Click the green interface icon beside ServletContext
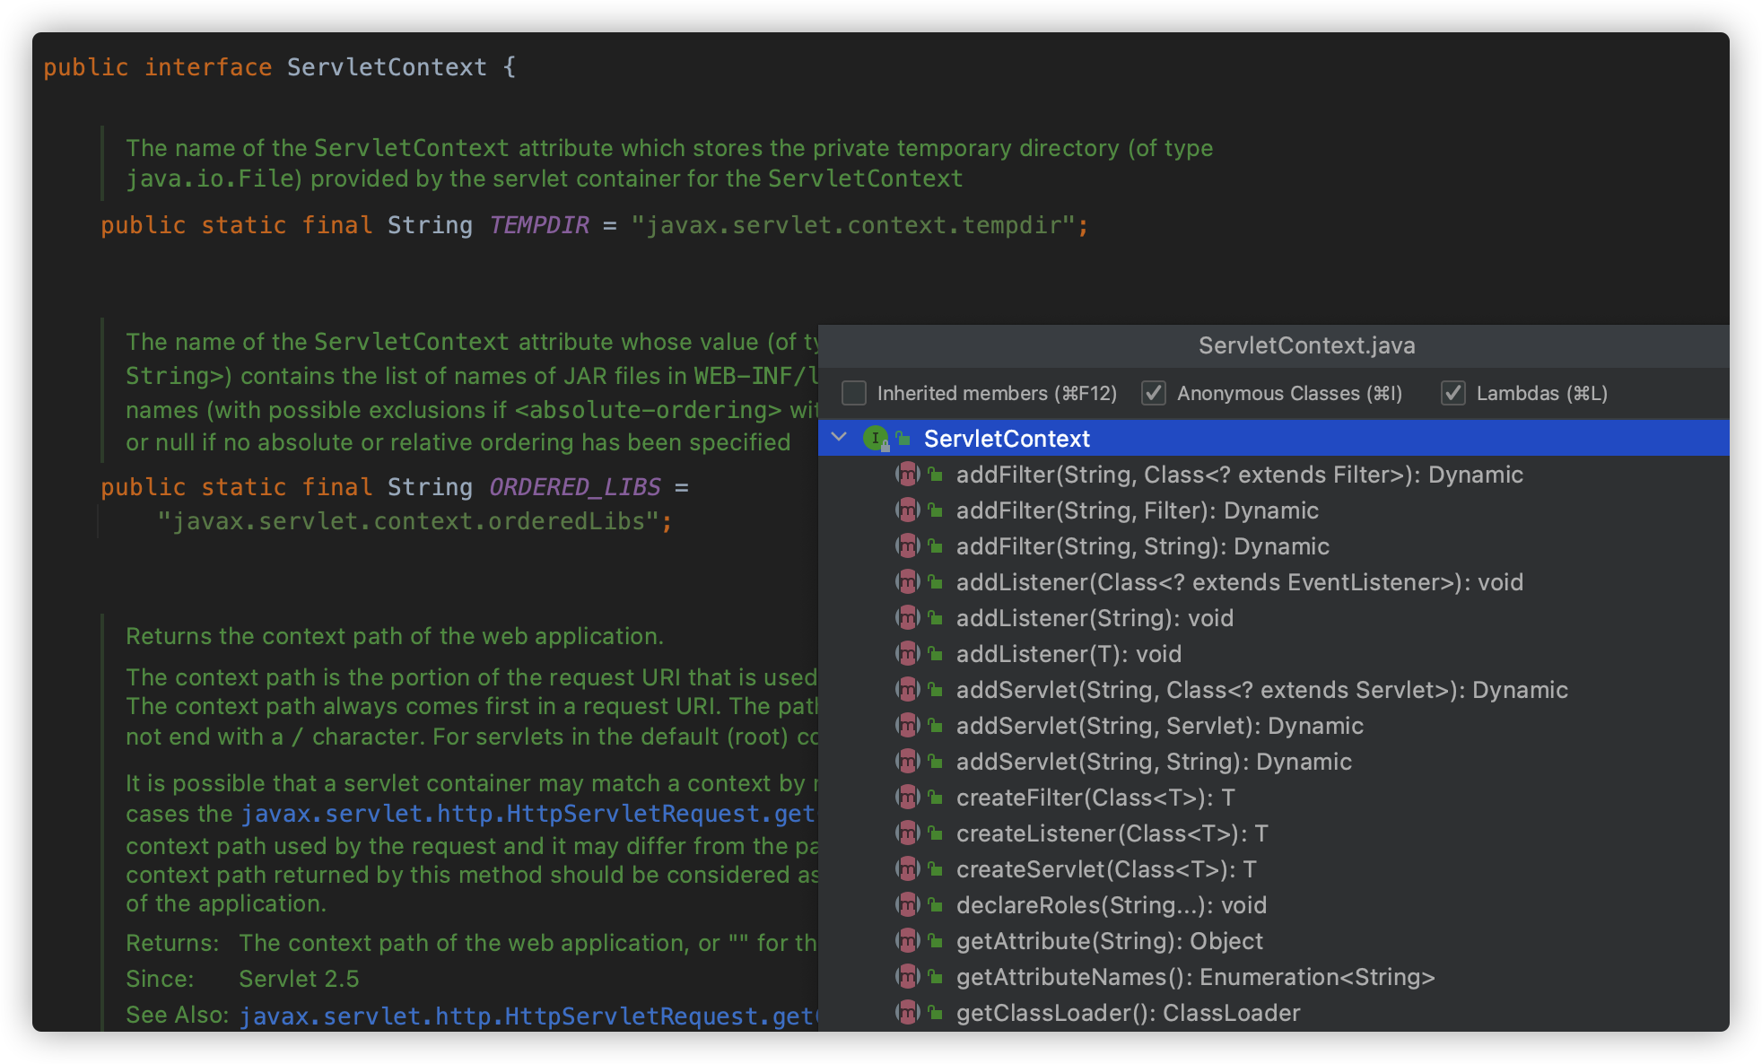Image resolution: width=1762 pixels, height=1064 pixels. coord(875,438)
